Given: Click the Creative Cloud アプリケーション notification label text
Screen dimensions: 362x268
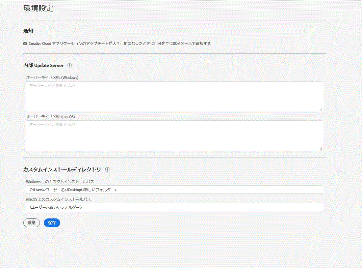Looking at the screenshot, I should pos(120,43).
